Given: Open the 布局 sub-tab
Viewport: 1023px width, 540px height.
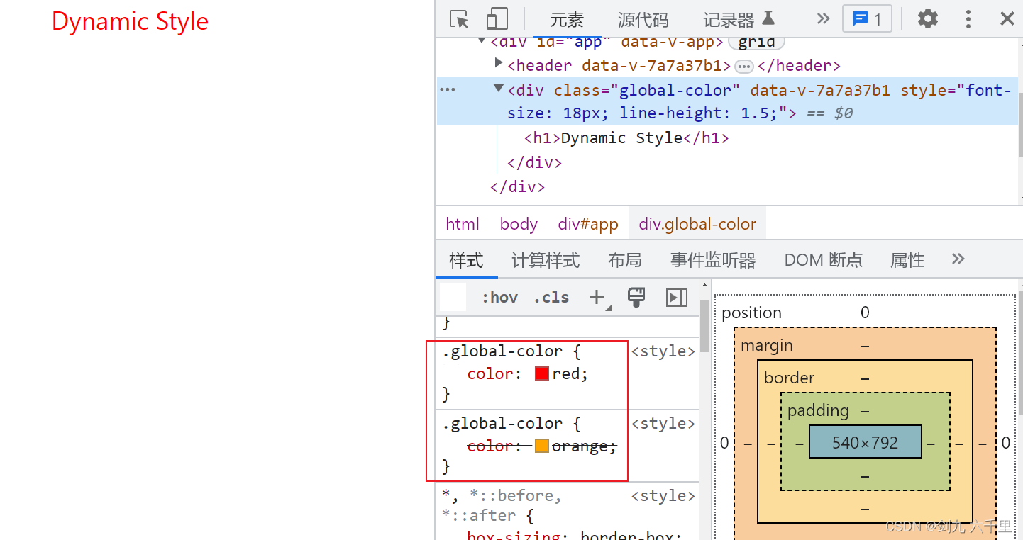Looking at the screenshot, I should coord(624,260).
